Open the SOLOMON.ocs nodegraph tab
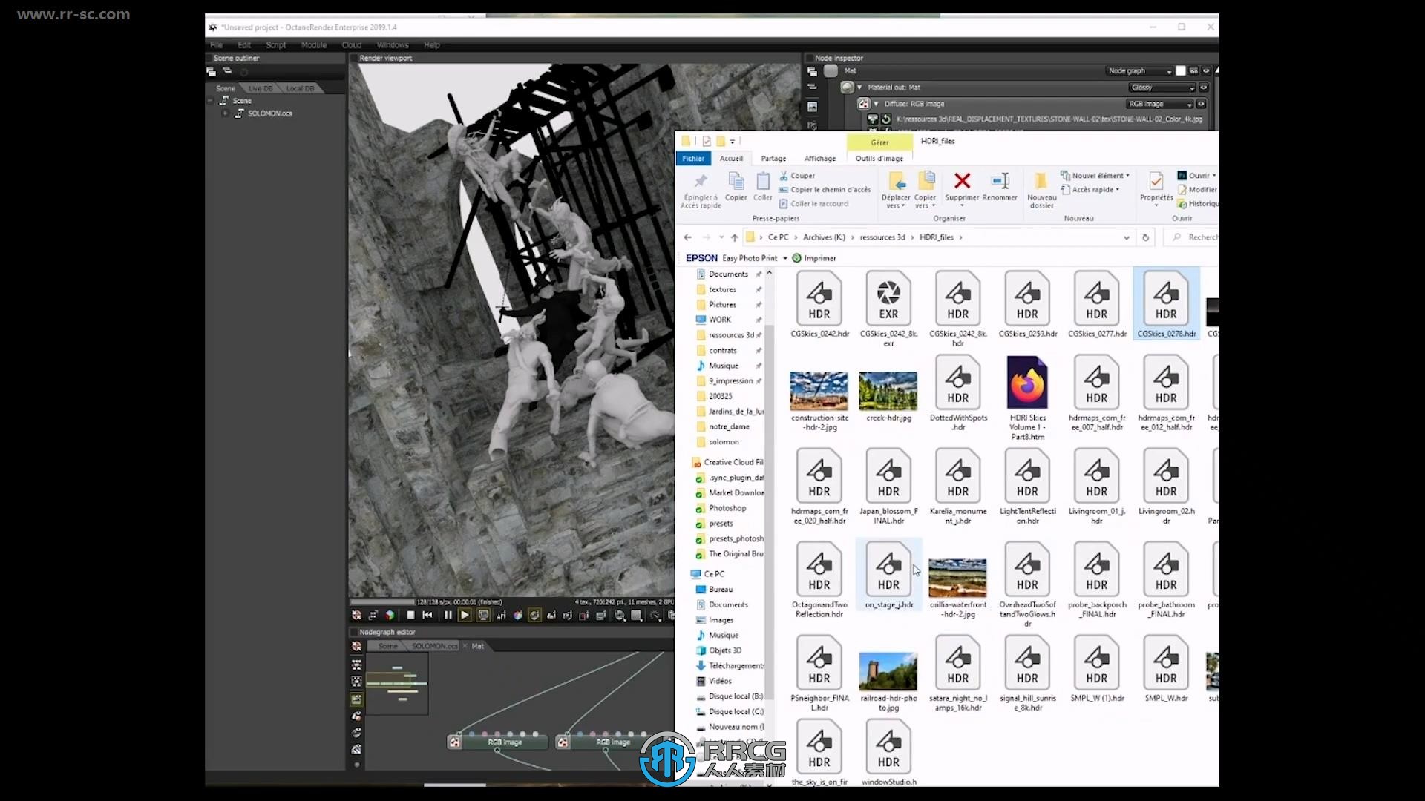The image size is (1425, 801). [x=435, y=646]
